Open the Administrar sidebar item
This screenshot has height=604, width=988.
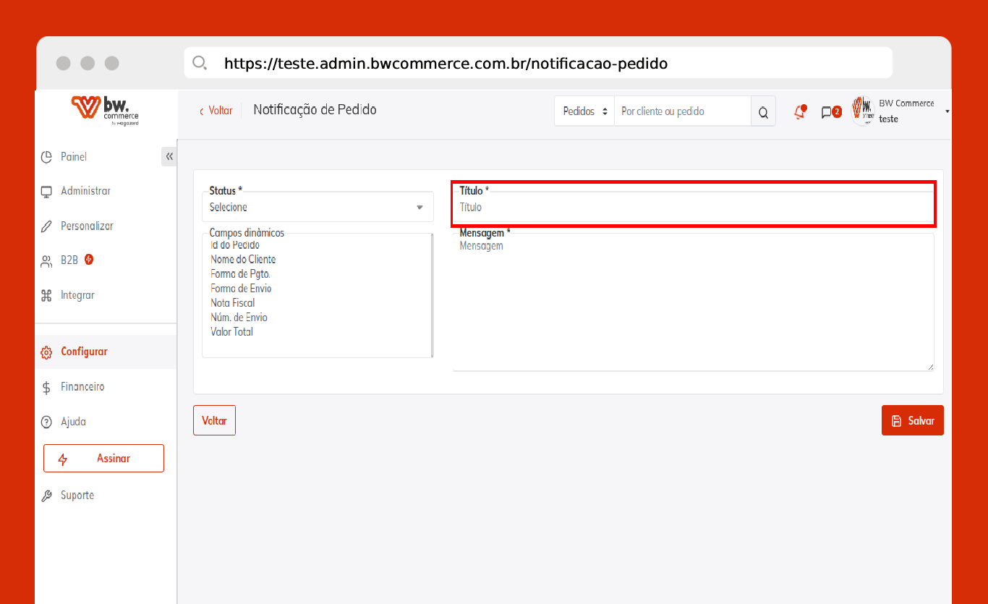[85, 191]
